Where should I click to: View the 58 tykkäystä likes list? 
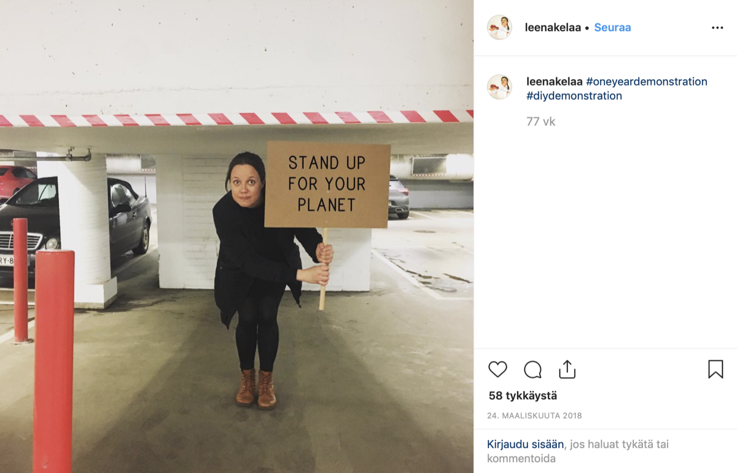point(523,396)
